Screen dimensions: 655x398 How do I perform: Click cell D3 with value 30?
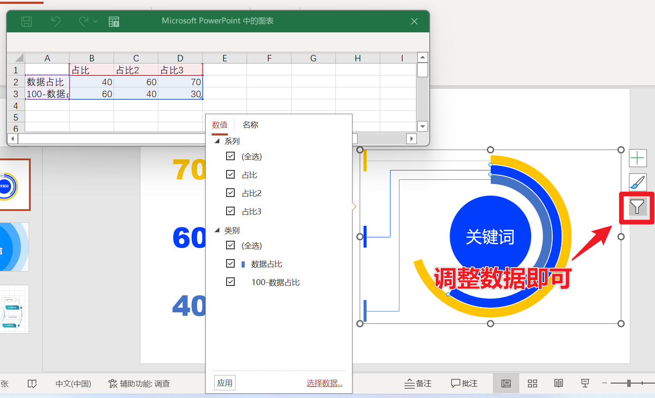180,94
